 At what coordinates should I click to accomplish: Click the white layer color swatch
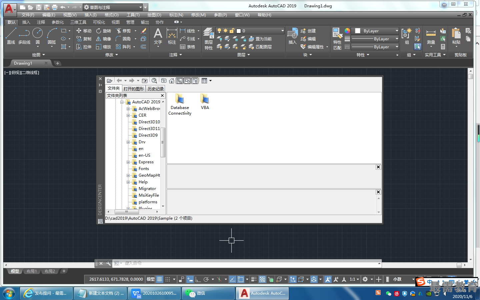click(x=239, y=31)
